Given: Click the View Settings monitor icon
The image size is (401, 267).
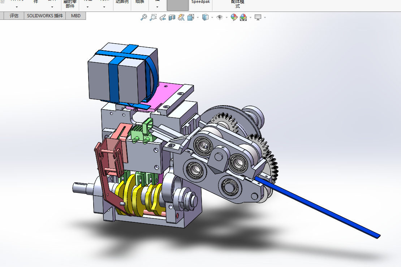Looking at the screenshot, I should 258,17.
